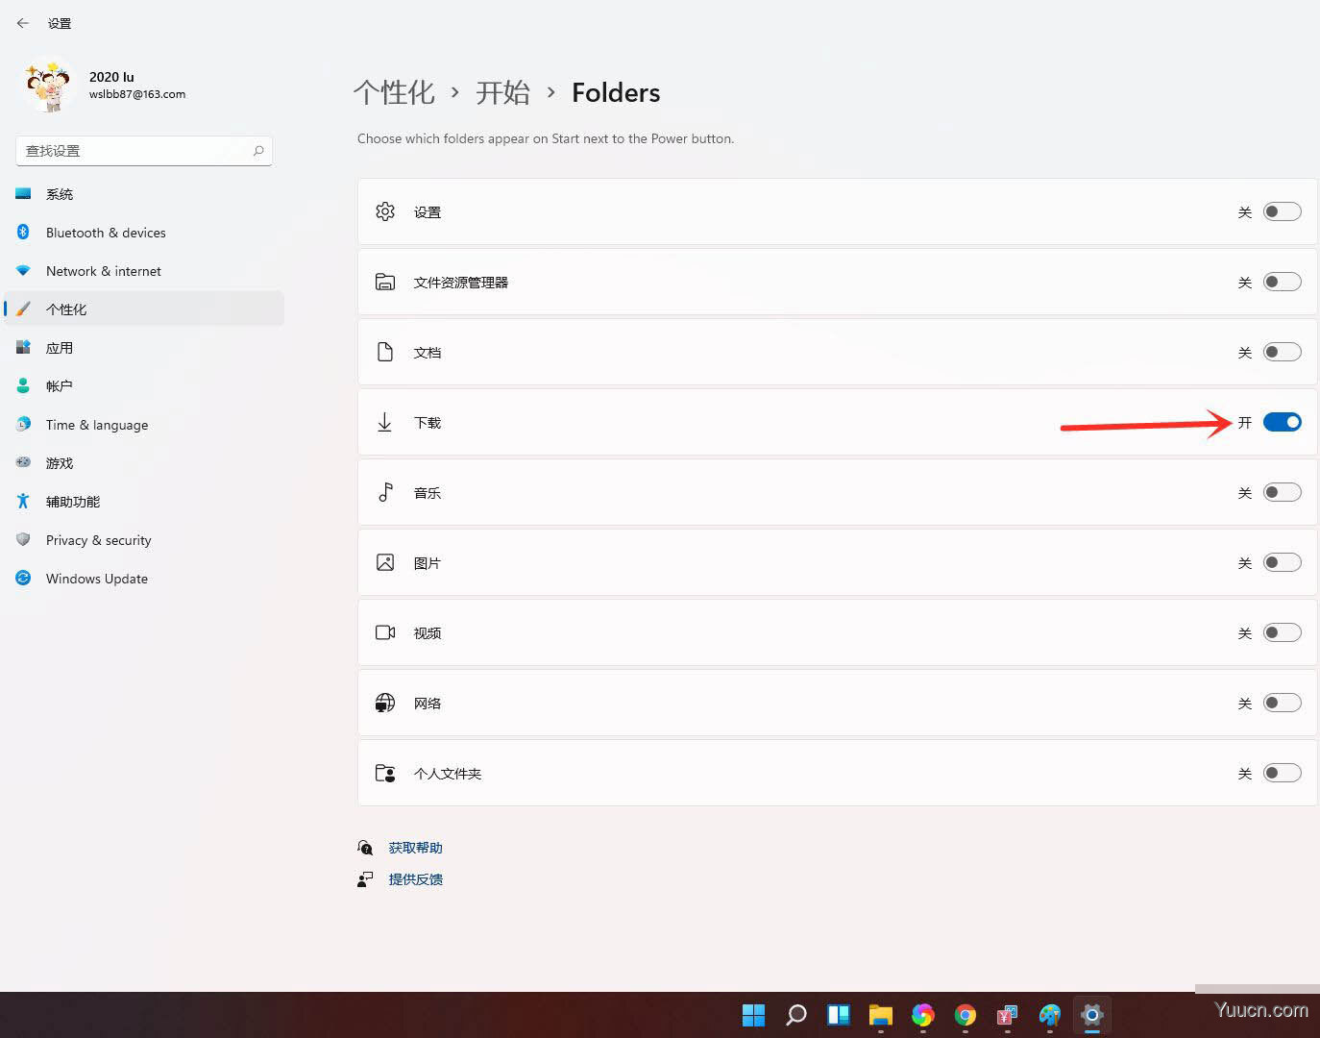Turn off the 下载 folder switch
The height and width of the screenshot is (1038, 1320).
pyautogui.click(x=1282, y=422)
